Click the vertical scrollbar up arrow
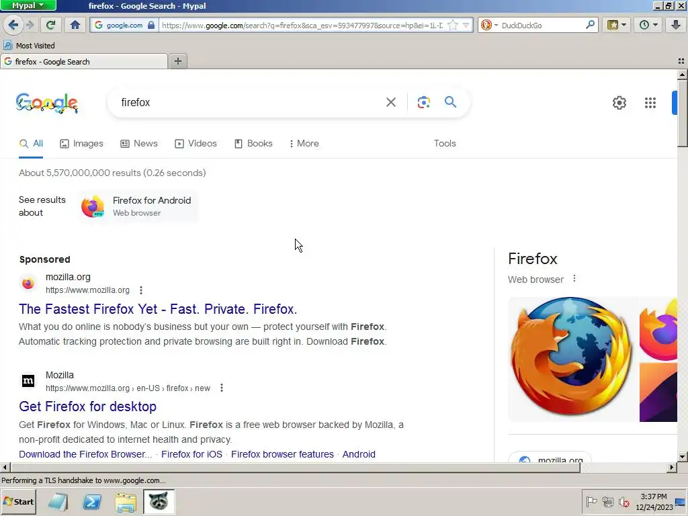Screen dimensions: 688x516 (682, 74)
